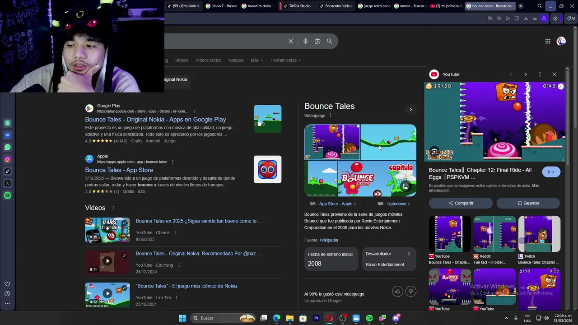The width and height of the screenshot is (578, 325).
Task: Open Aria AI button in toolbar
Action: pos(570,19)
